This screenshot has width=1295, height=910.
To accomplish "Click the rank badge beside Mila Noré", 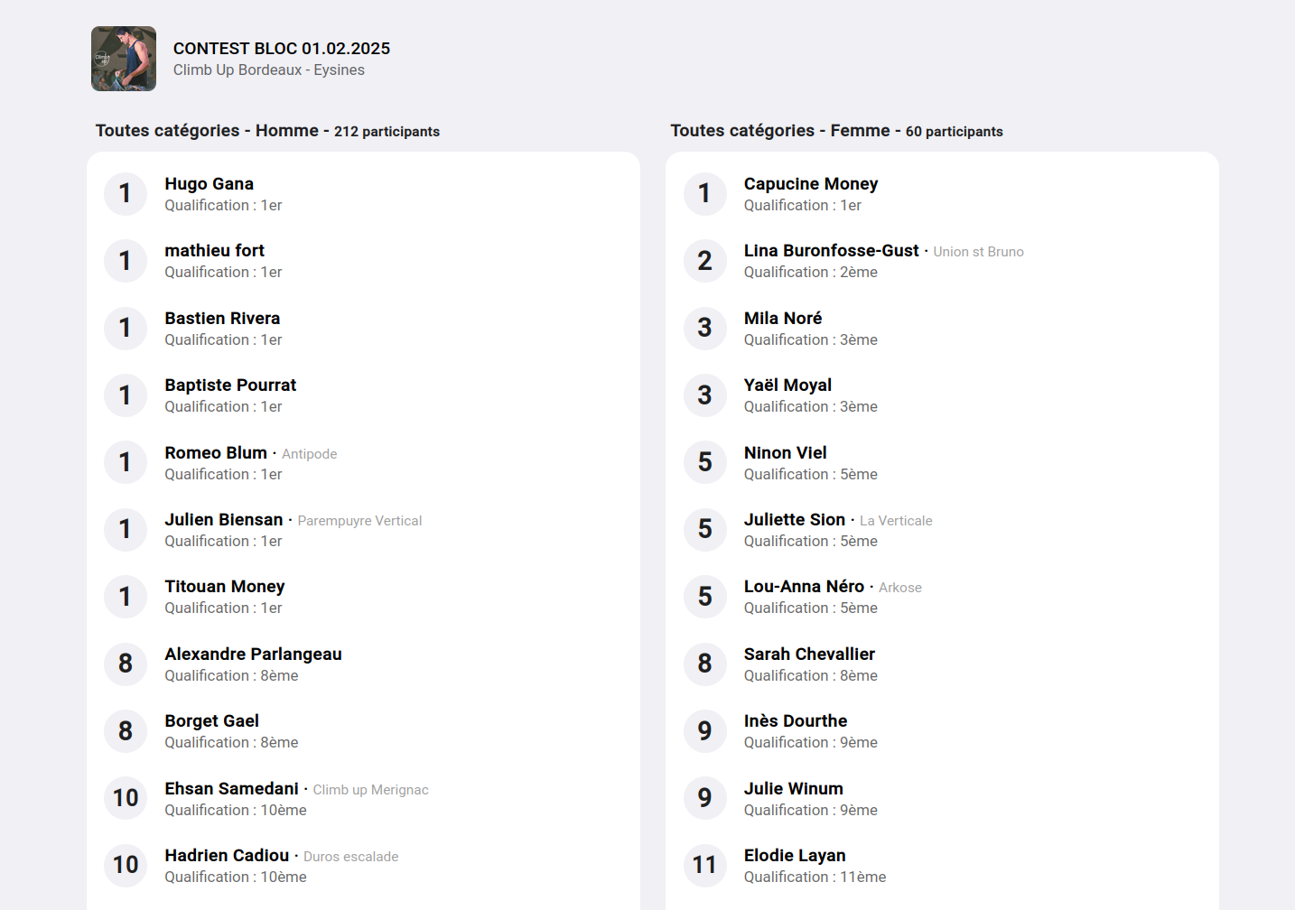I will [704, 328].
